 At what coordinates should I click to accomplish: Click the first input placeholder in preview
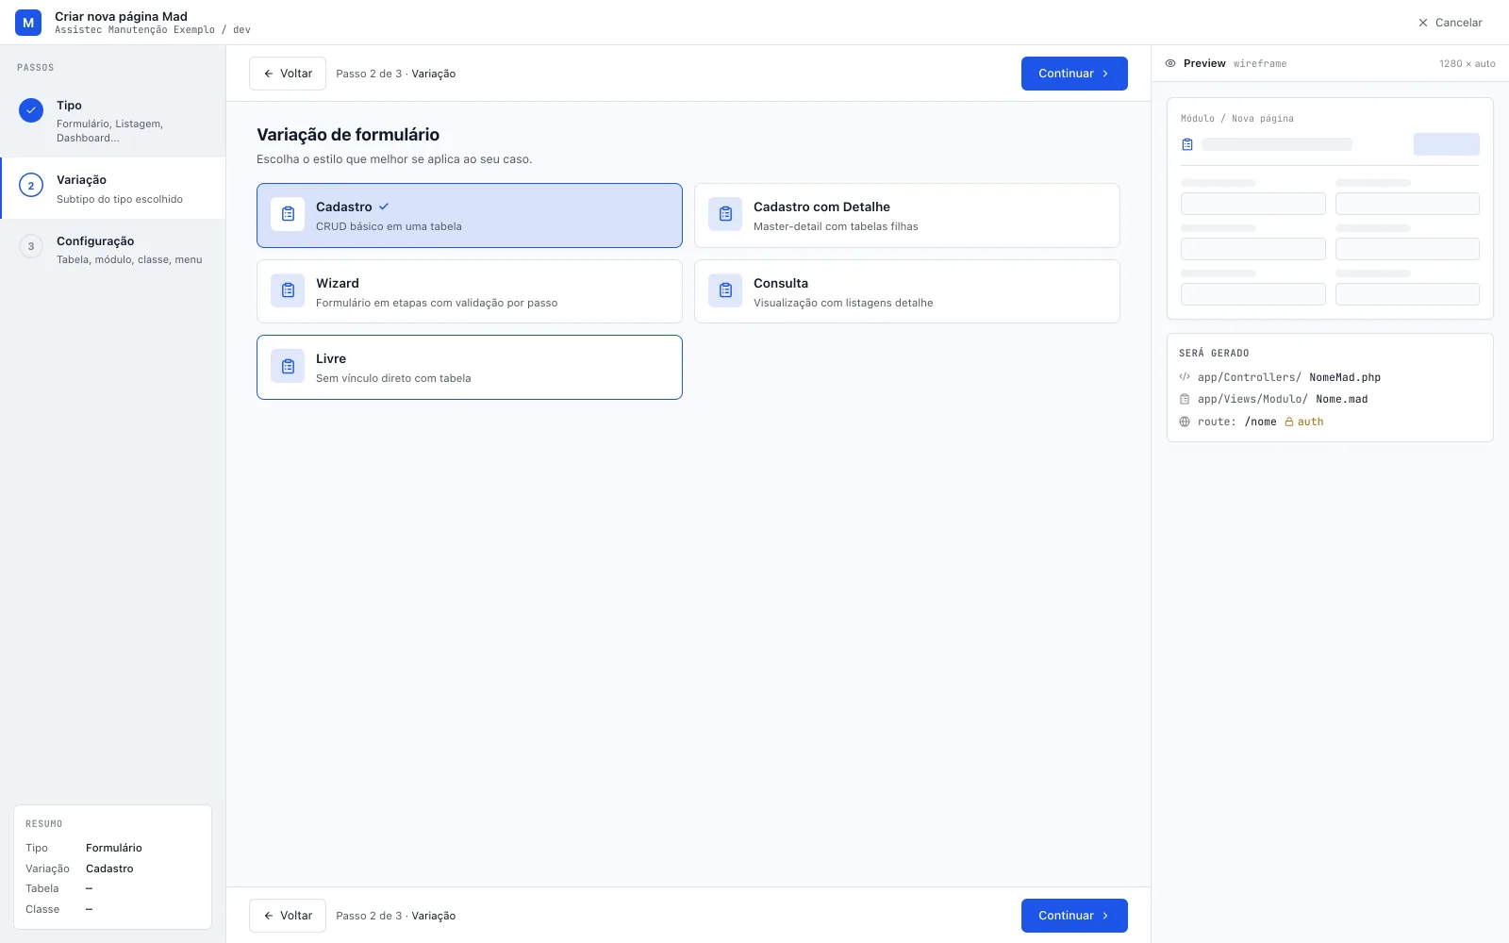(1253, 204)
